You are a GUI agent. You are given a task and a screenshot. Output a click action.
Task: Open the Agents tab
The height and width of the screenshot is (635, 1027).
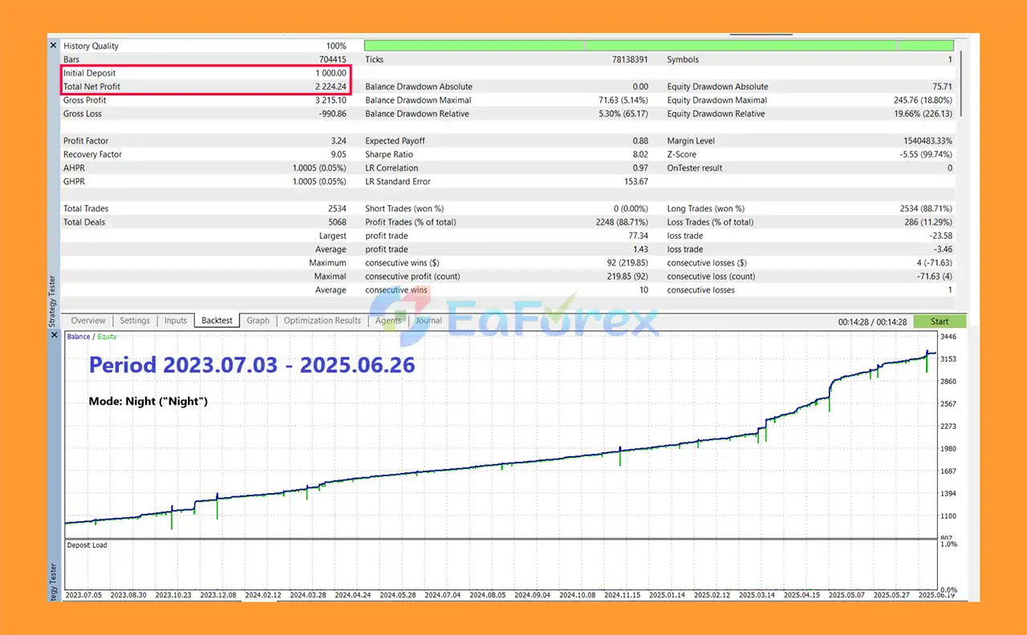[389, 321]
